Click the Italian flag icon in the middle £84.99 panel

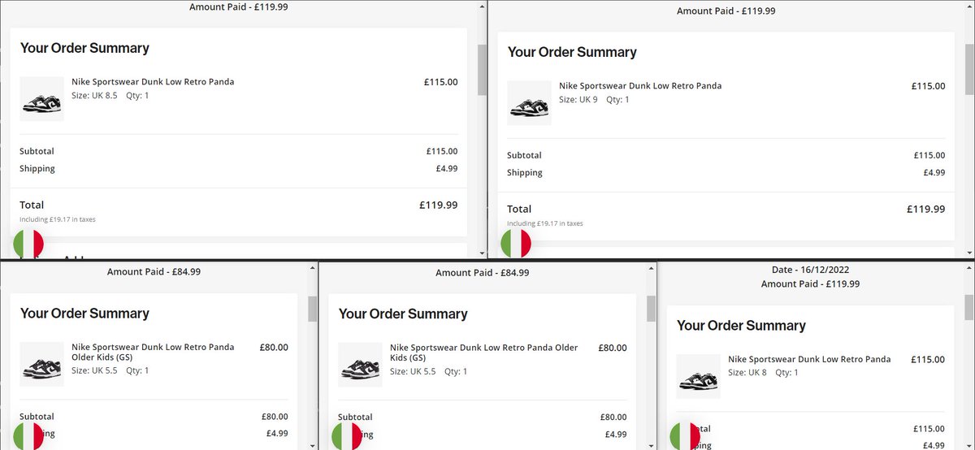point(347,436)
